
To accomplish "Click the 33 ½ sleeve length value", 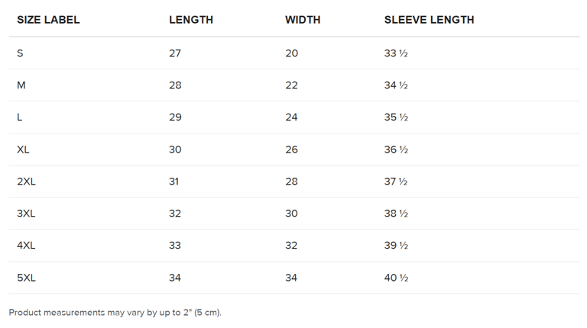I will (396, 53).
